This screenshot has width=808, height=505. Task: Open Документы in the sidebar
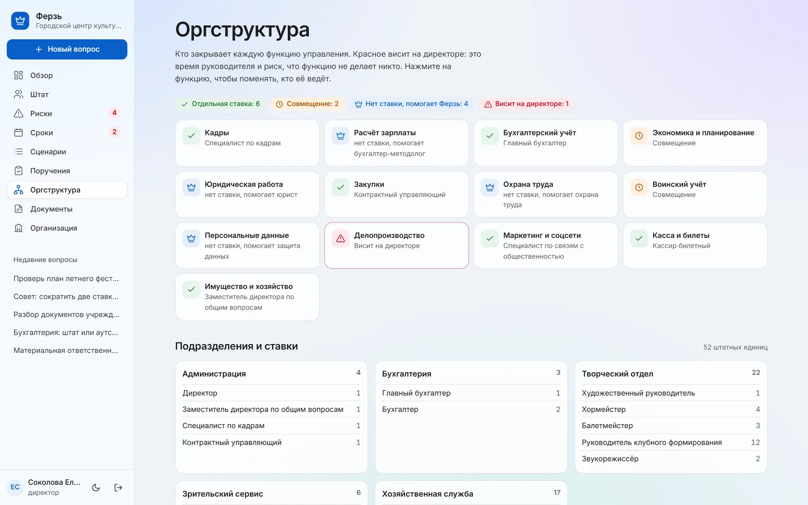pos(67,209)
